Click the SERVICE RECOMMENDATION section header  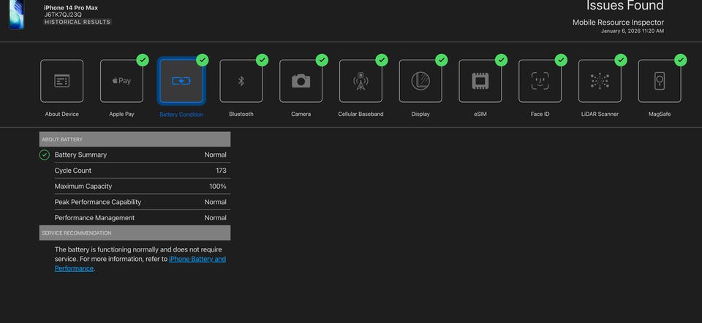tap(135, 233)
